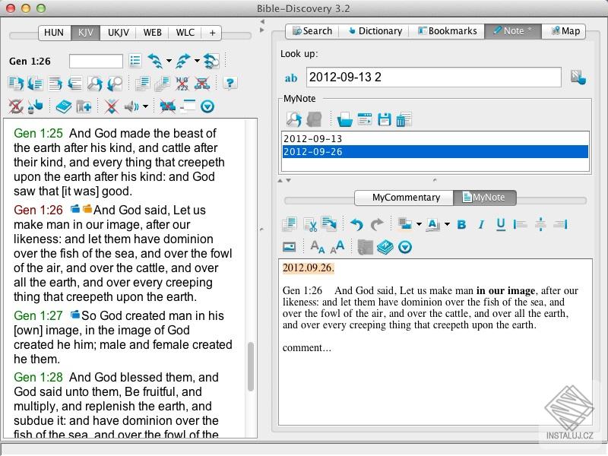Select the KJV translation toggle

tap(85, 33)
